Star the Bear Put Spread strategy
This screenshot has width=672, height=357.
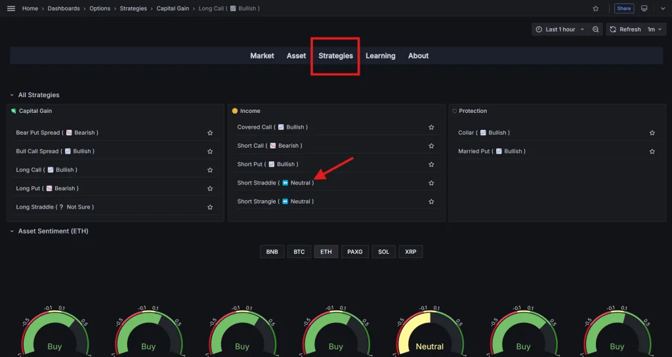click(x=210, y=133)
